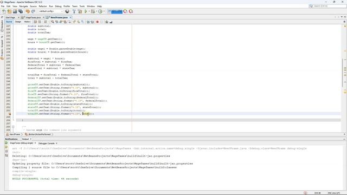The width and height of the screenshot is (347, 195).
Task: Switch to the WageTaxes.java tab
Action: click(x=33, y=17)
